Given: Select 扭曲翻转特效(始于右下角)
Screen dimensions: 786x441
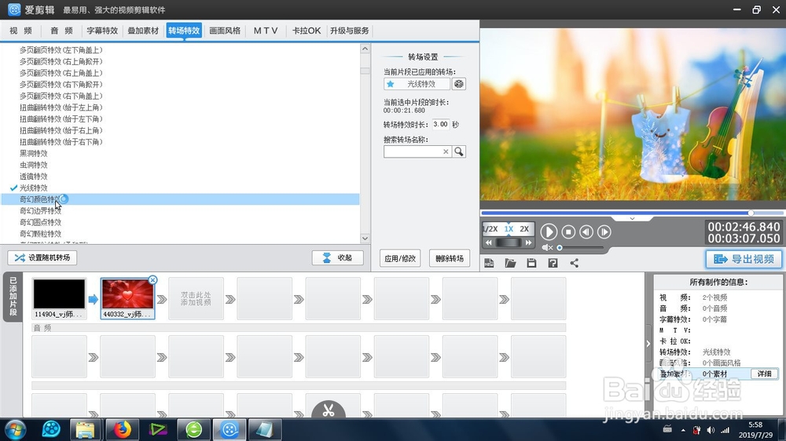Looking at the screenshot, I should pyautogui.click(x=61, y=142).
